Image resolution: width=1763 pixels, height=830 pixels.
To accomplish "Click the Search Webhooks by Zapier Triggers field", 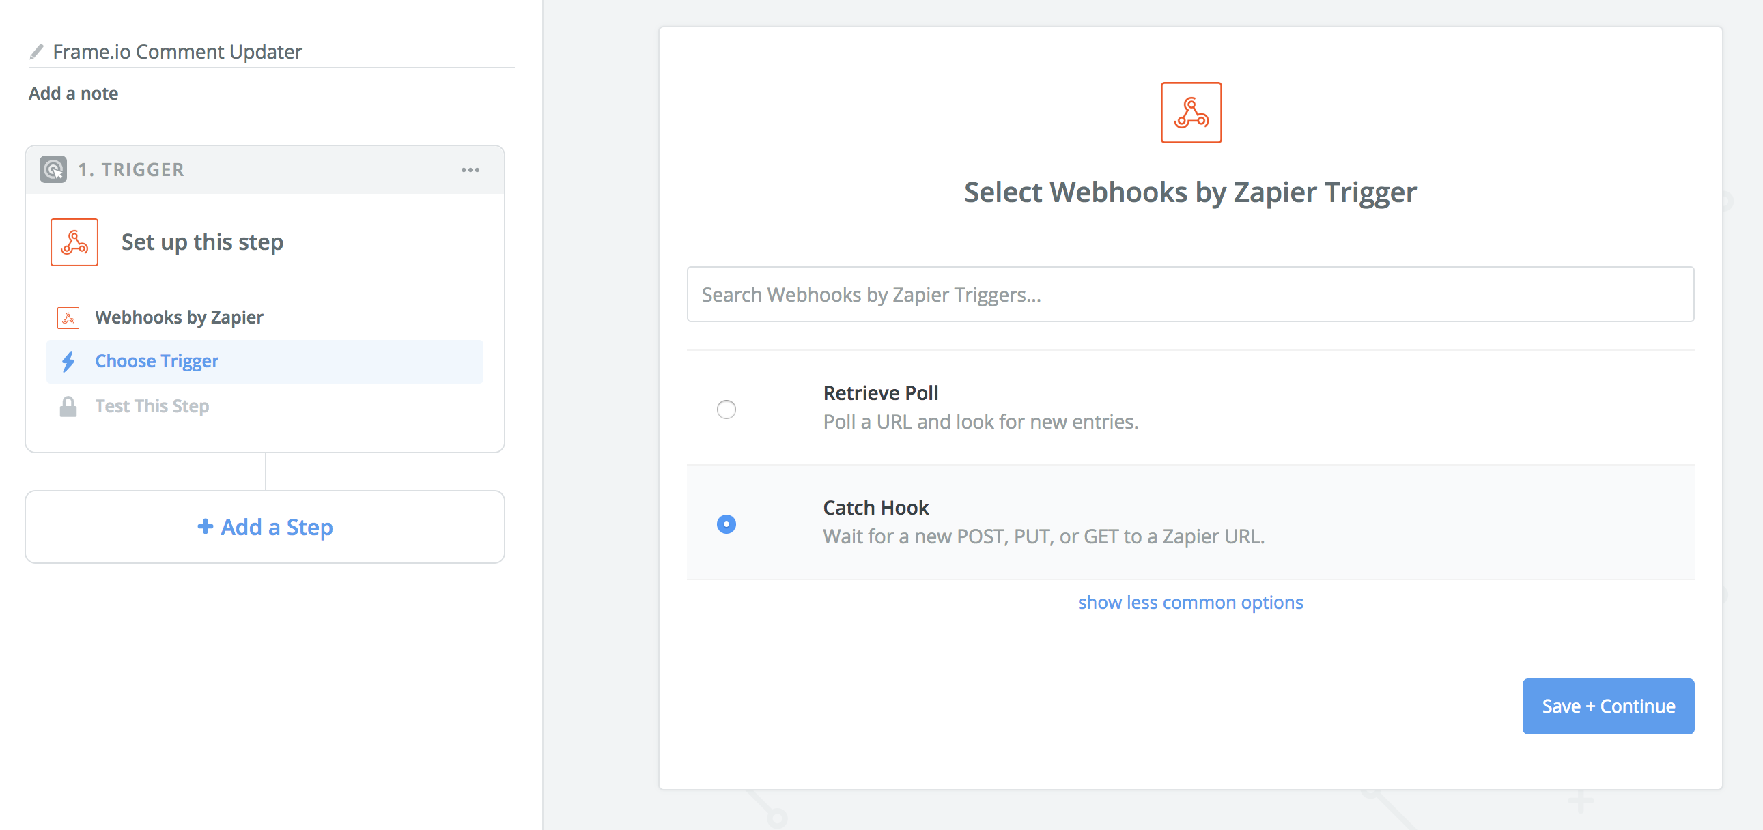I will click(1191, 294).
